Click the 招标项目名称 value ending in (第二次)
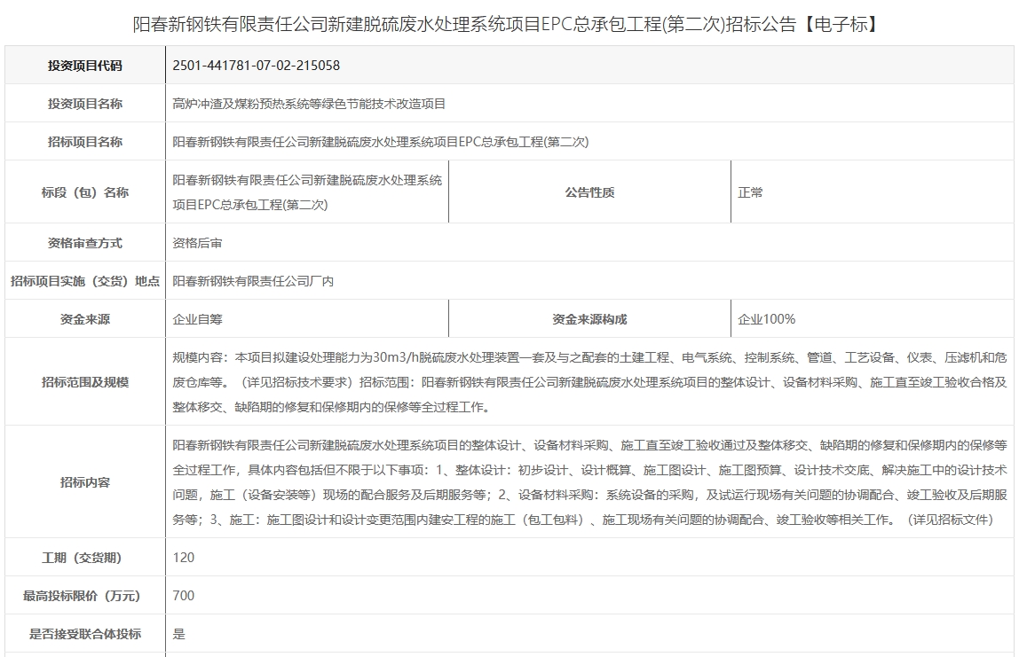 pos(380,142)
